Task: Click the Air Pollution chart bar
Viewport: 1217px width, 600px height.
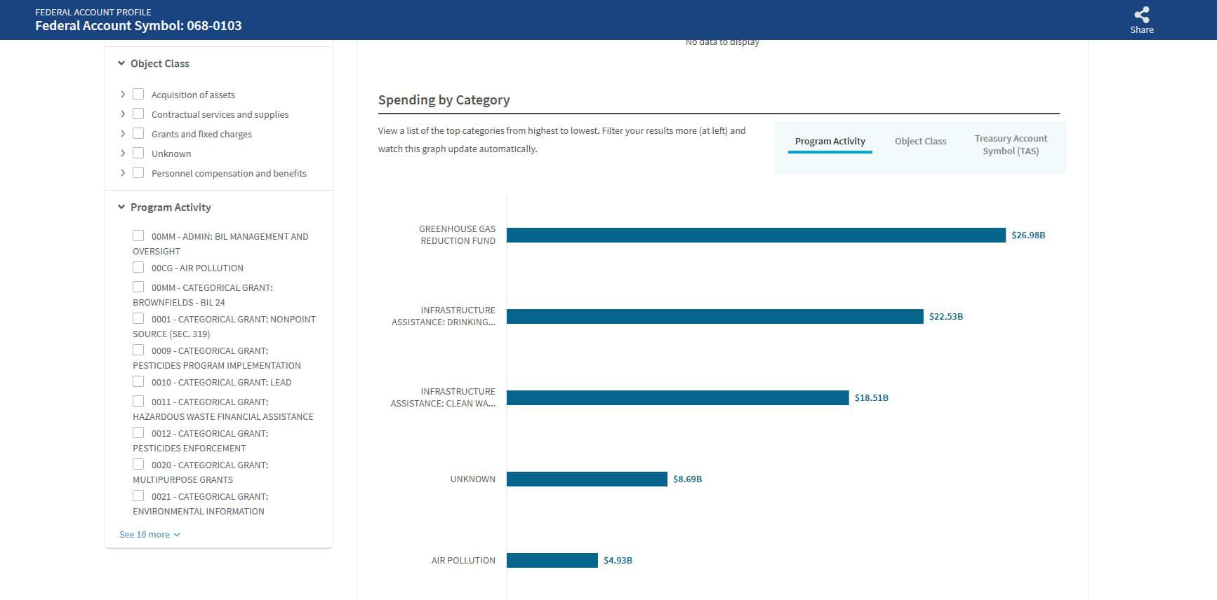Action: (x=552, y=561)
